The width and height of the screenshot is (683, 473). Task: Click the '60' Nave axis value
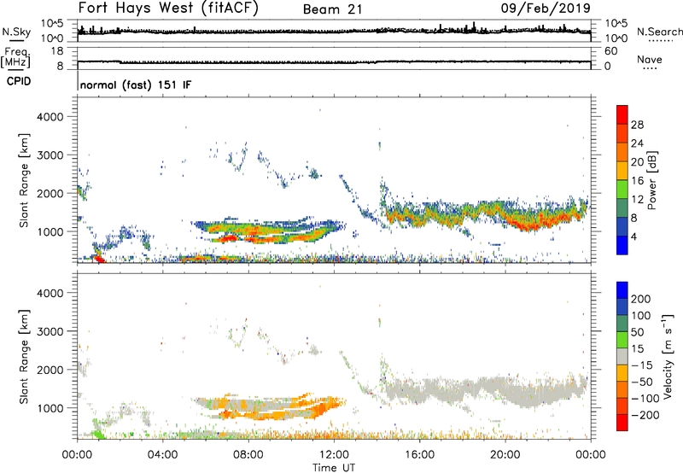(x=610, y=51)
